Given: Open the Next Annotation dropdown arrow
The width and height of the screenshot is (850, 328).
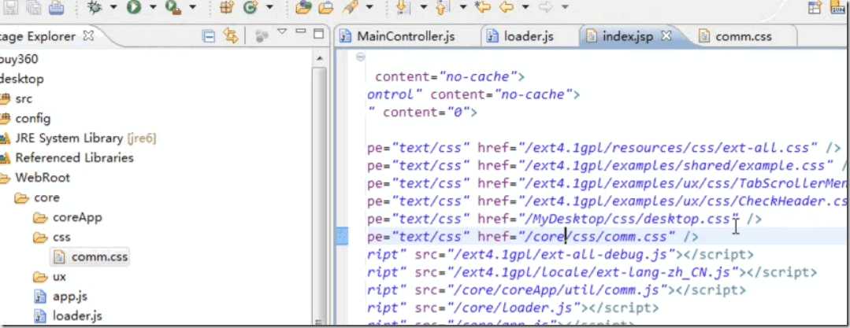Looking at the screenshot, I should tap(423, 8).
